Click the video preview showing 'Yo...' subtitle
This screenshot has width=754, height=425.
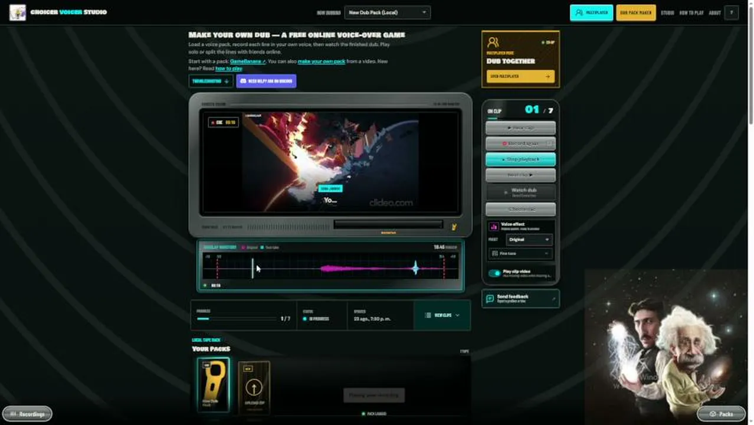click(x=330, y=162)
